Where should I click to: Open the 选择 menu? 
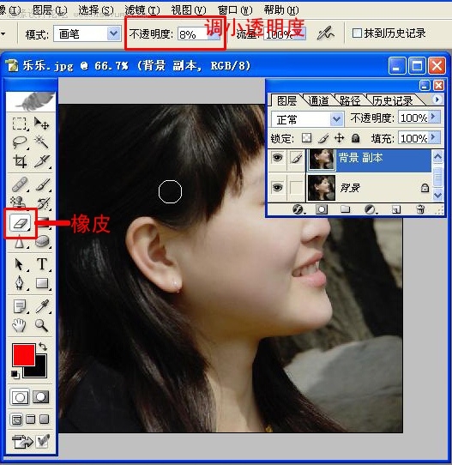pyautogui.click(x=96, y=10)
